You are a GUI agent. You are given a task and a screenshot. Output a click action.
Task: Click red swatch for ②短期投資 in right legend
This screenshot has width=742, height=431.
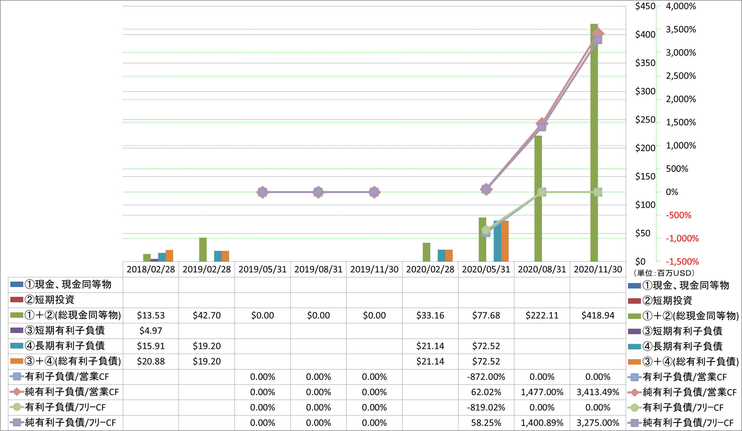click(x=634, y=301)
